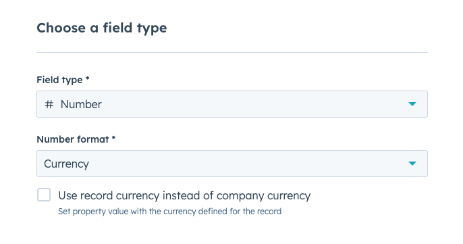This screenshot has height=244, width=463.
Task: Click empty middle area of Number format box
Action: [x=248, y=164]
